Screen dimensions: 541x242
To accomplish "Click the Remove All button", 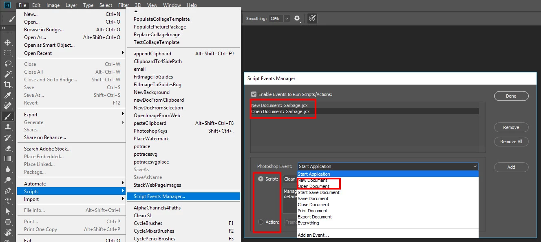I will pyautogui.click(x=511, y=142).
